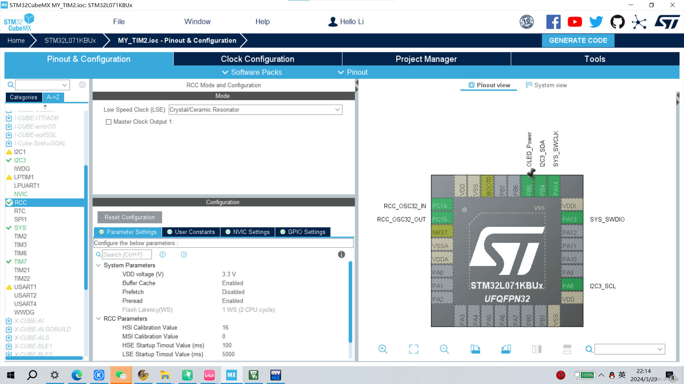The image size is (684, 384).
Task: Go to previous search result arrow
Action: click(162, 255)
